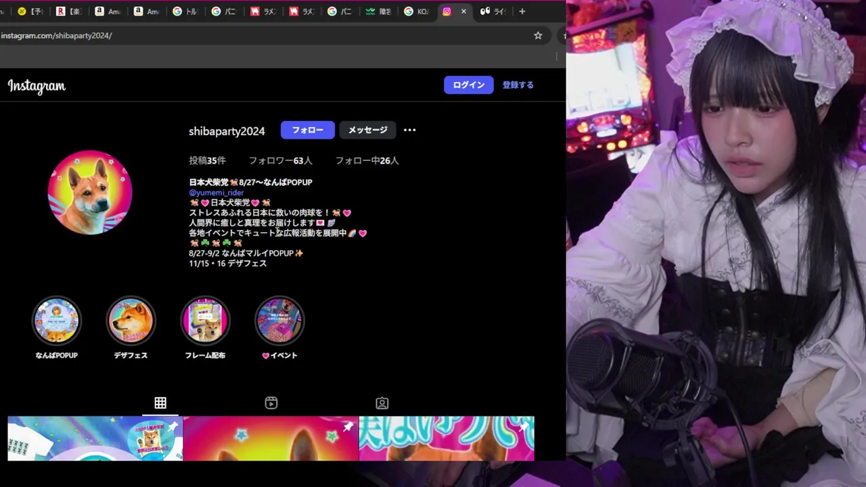Follow the account with フォロー button
This screenshot has width=866, height=487.
click(x=308, y=130)
